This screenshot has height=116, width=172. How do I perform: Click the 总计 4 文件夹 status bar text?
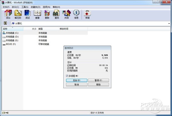(x=97, y=113)
